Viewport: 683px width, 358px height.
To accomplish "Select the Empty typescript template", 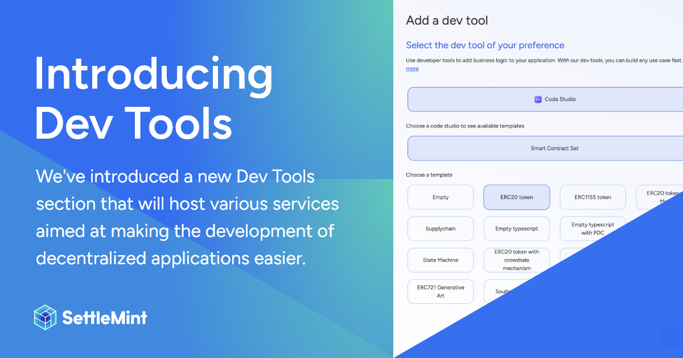I will tap(516, 228).
